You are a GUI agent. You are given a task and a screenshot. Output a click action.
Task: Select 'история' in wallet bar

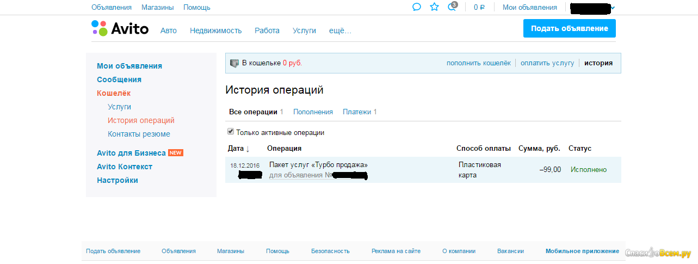pyautogui.click(x=598, y=63)
